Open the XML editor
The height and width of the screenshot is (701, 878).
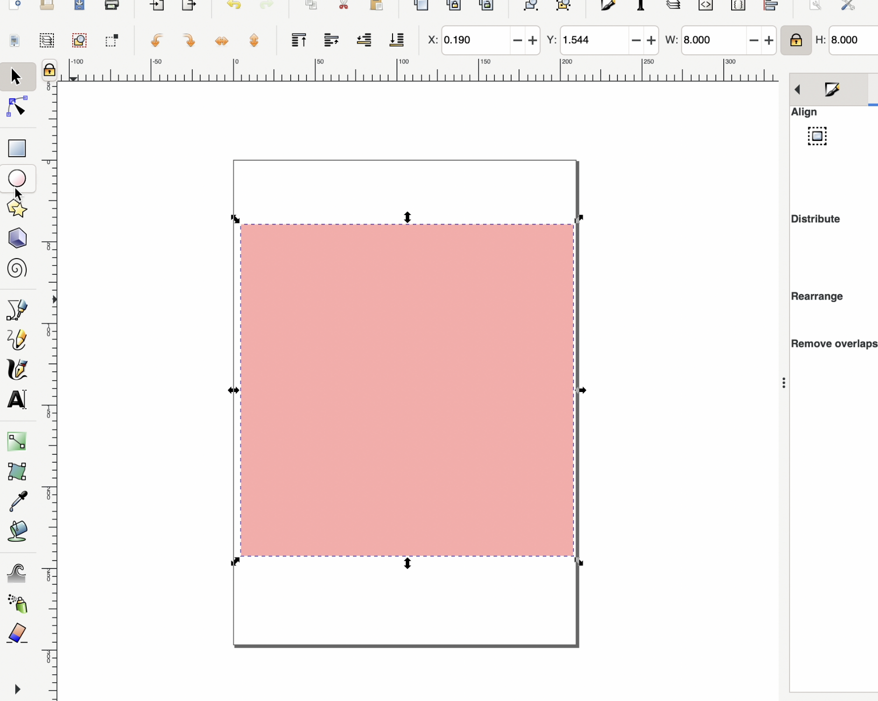click(705, 6)
